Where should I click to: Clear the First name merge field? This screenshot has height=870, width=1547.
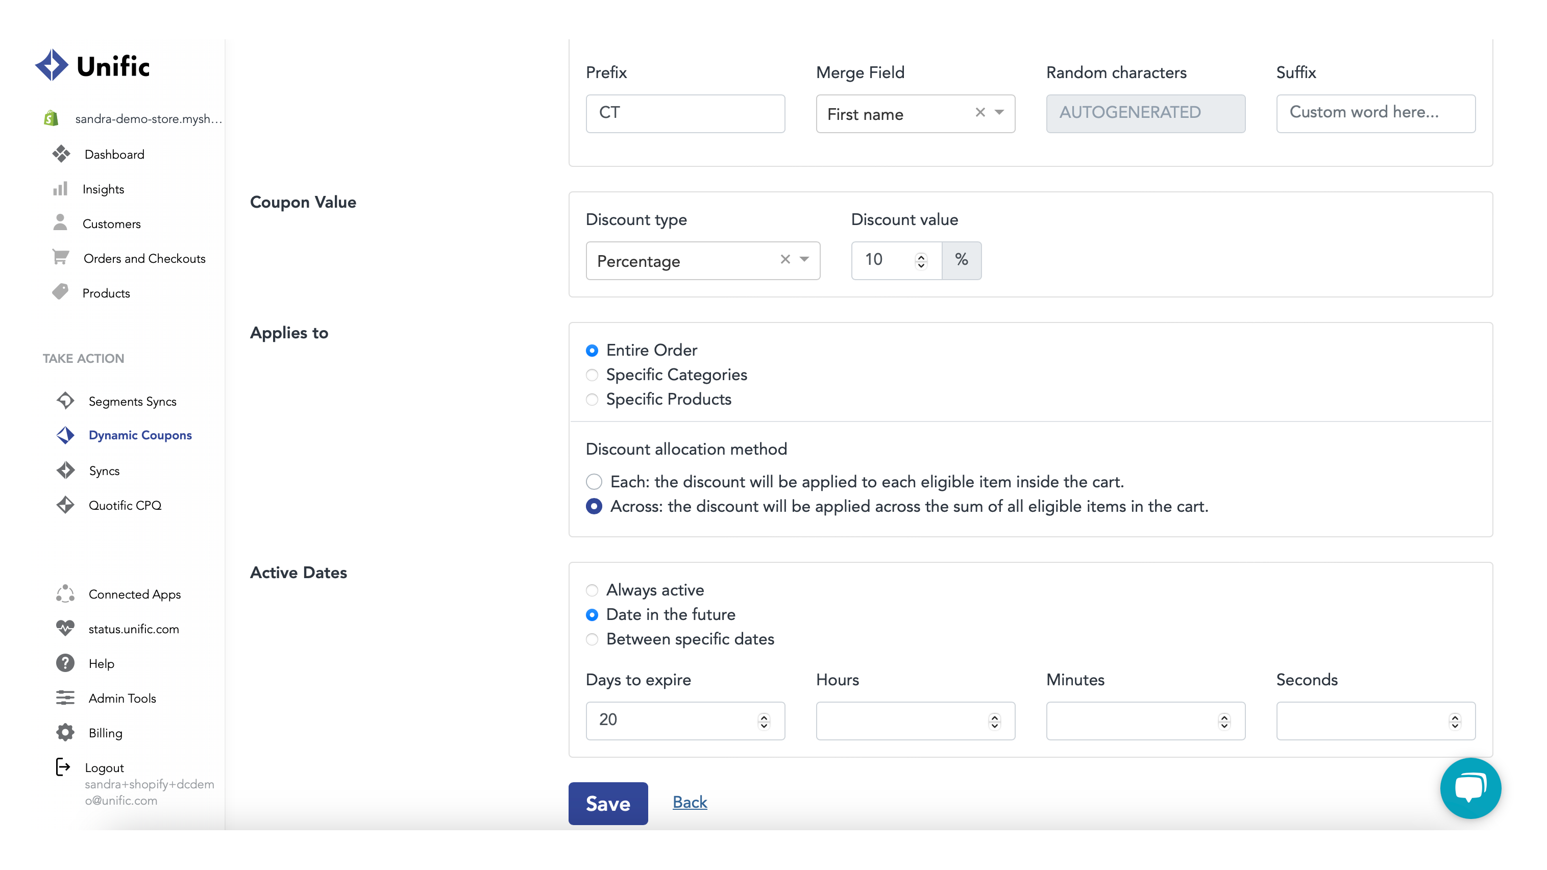980,113
